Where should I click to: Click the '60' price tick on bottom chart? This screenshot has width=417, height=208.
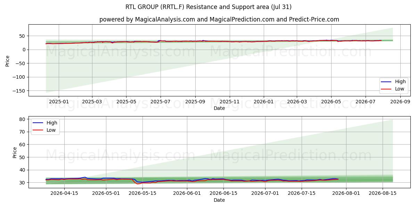pyautogui.click(x=23, y=145)
